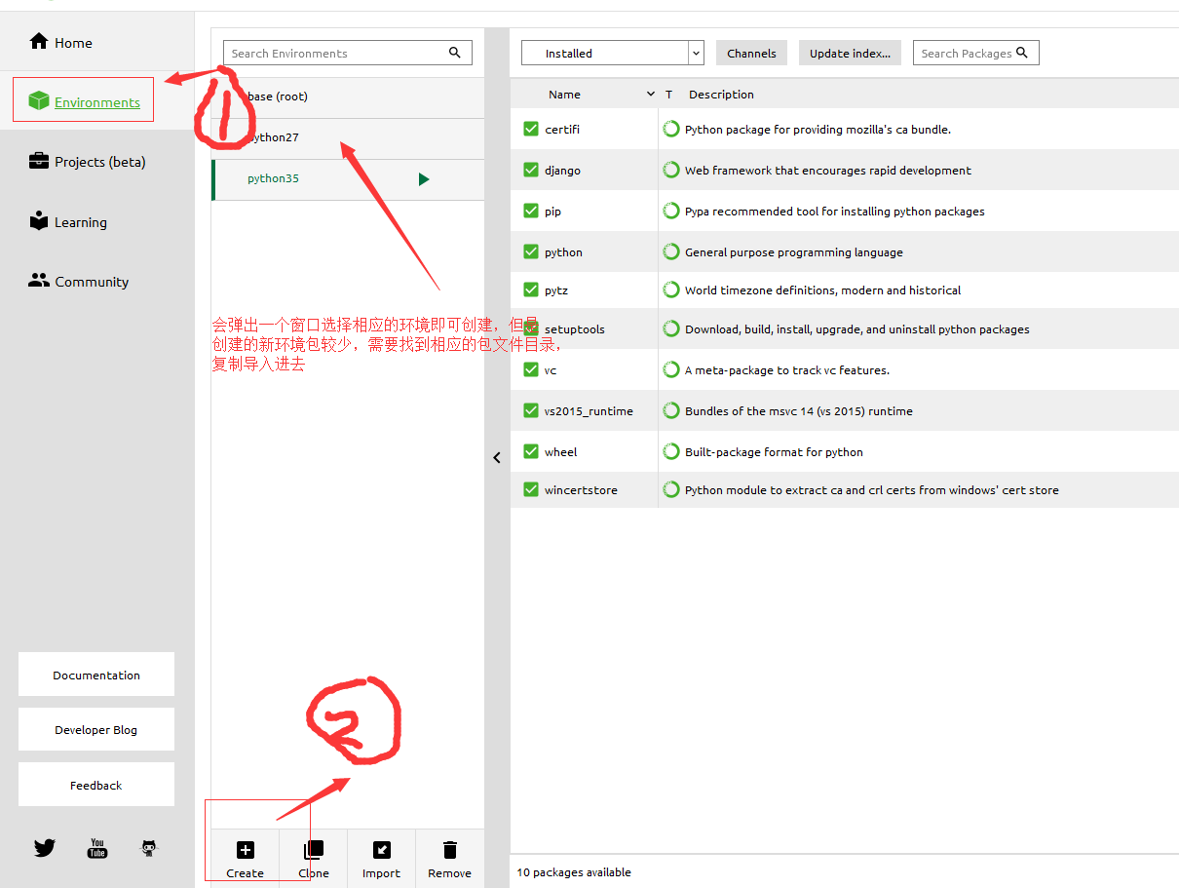1179x888 pixels.
Task: Click the green play arrow on python35
Action: [x=424, y=179]
